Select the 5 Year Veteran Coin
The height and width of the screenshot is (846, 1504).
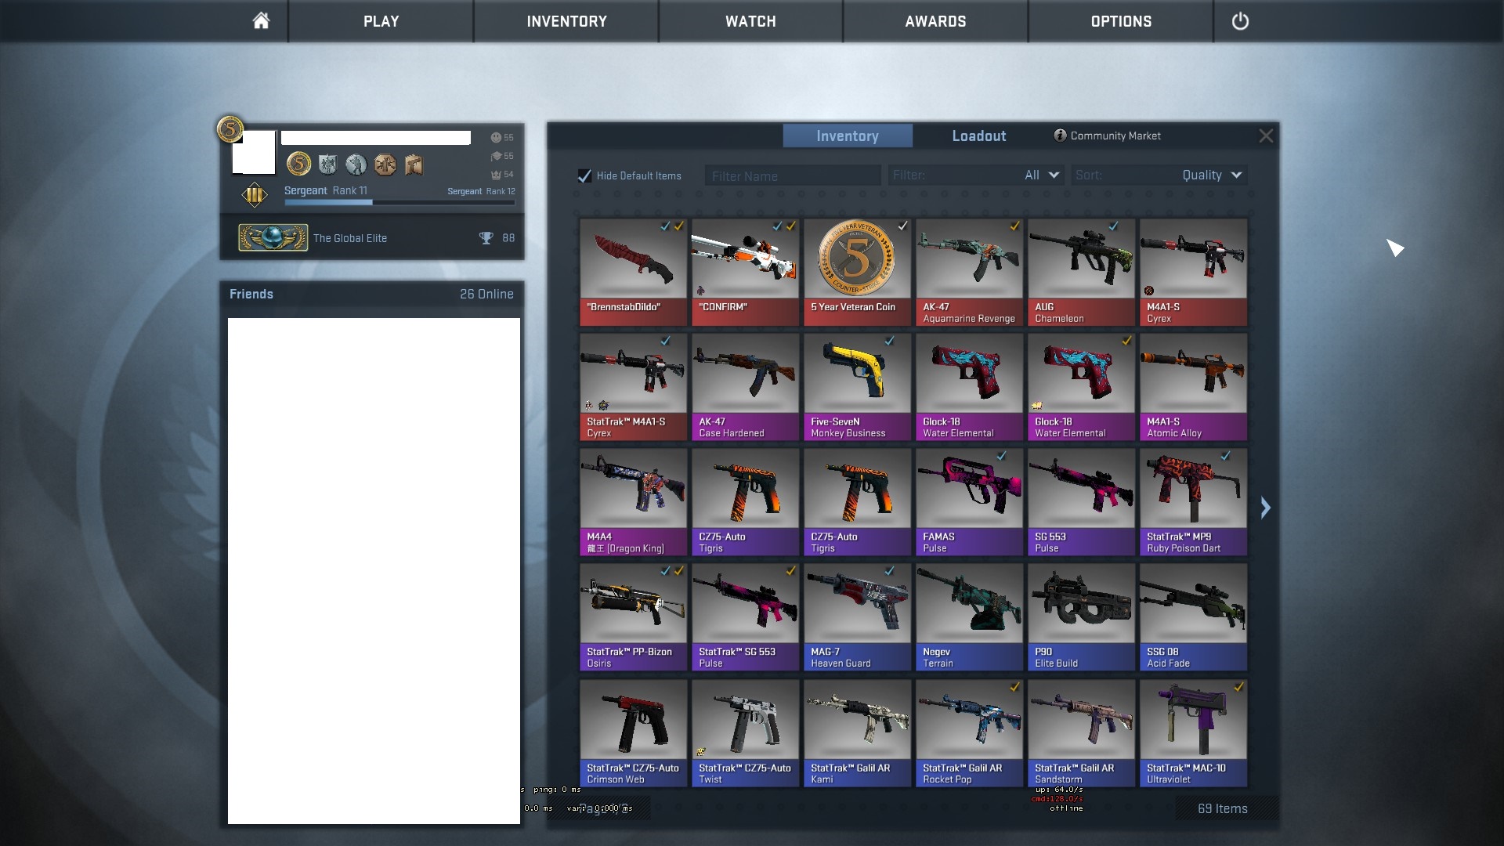tap(857, 272)
